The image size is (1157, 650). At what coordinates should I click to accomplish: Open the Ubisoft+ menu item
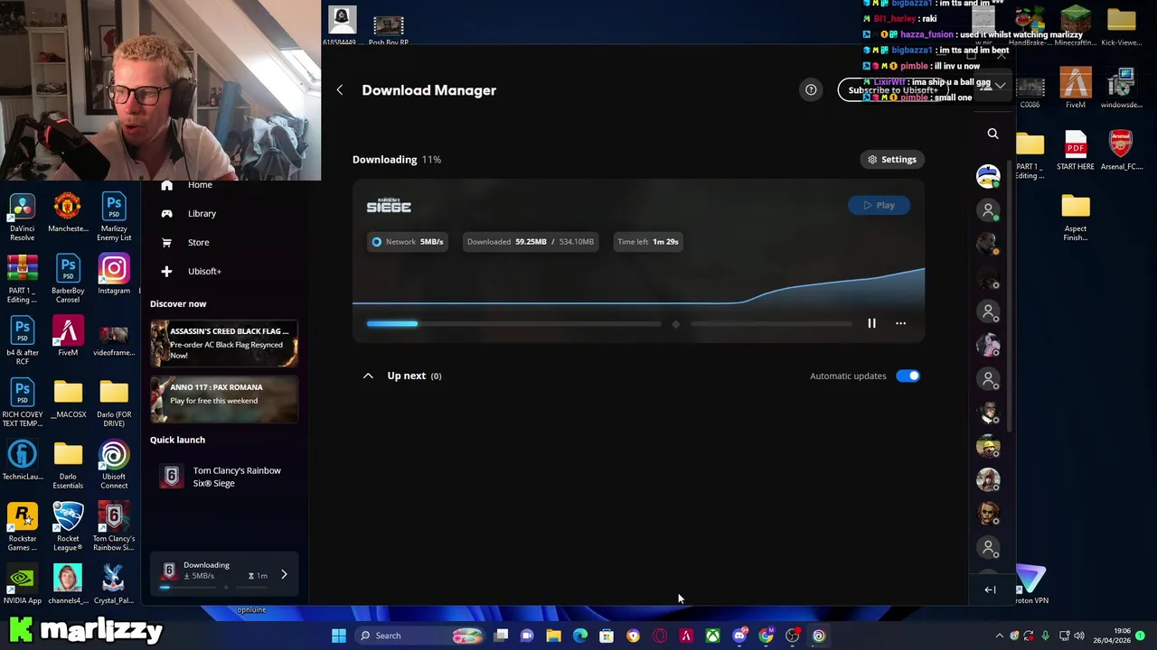204,272
